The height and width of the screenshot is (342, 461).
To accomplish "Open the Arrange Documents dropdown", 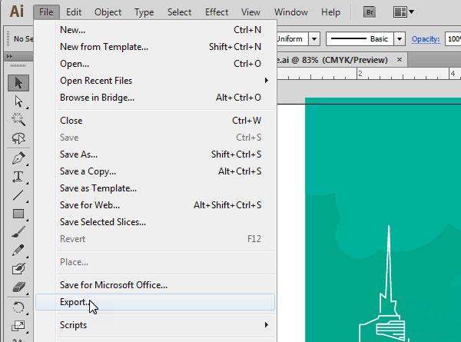I will click(x=403, y=12).
